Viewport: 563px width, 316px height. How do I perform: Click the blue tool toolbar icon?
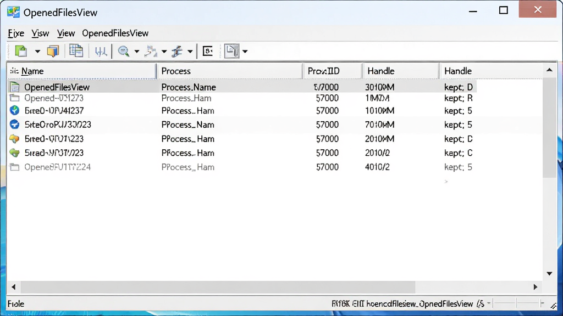click(177, 52)
